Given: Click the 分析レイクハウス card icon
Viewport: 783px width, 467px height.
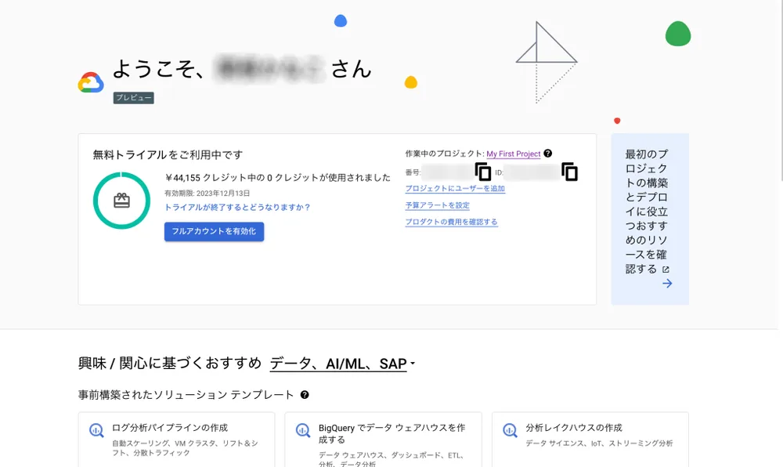Looking at the screenshot, I should [510, 430].
